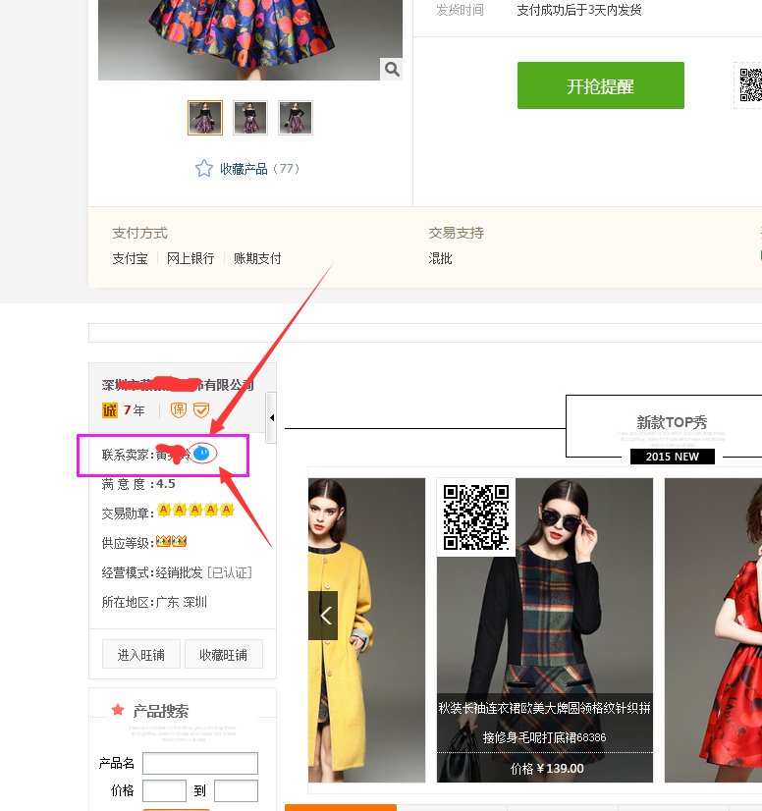Click the 支付方式 heading
The image size is (762, 811).
pos(139,234)
